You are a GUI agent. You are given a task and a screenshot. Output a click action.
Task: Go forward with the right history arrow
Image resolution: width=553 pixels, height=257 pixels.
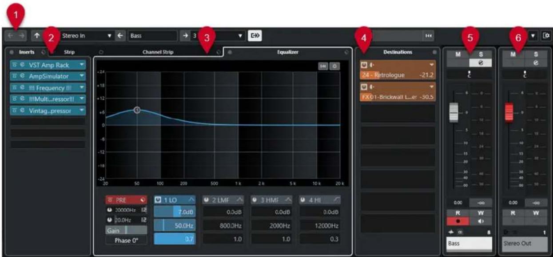pos(21,35)
